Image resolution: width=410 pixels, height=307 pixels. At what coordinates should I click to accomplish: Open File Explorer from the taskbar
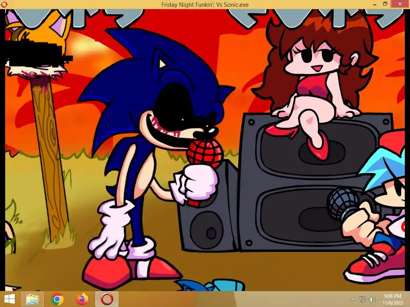(x=32, y=299)
